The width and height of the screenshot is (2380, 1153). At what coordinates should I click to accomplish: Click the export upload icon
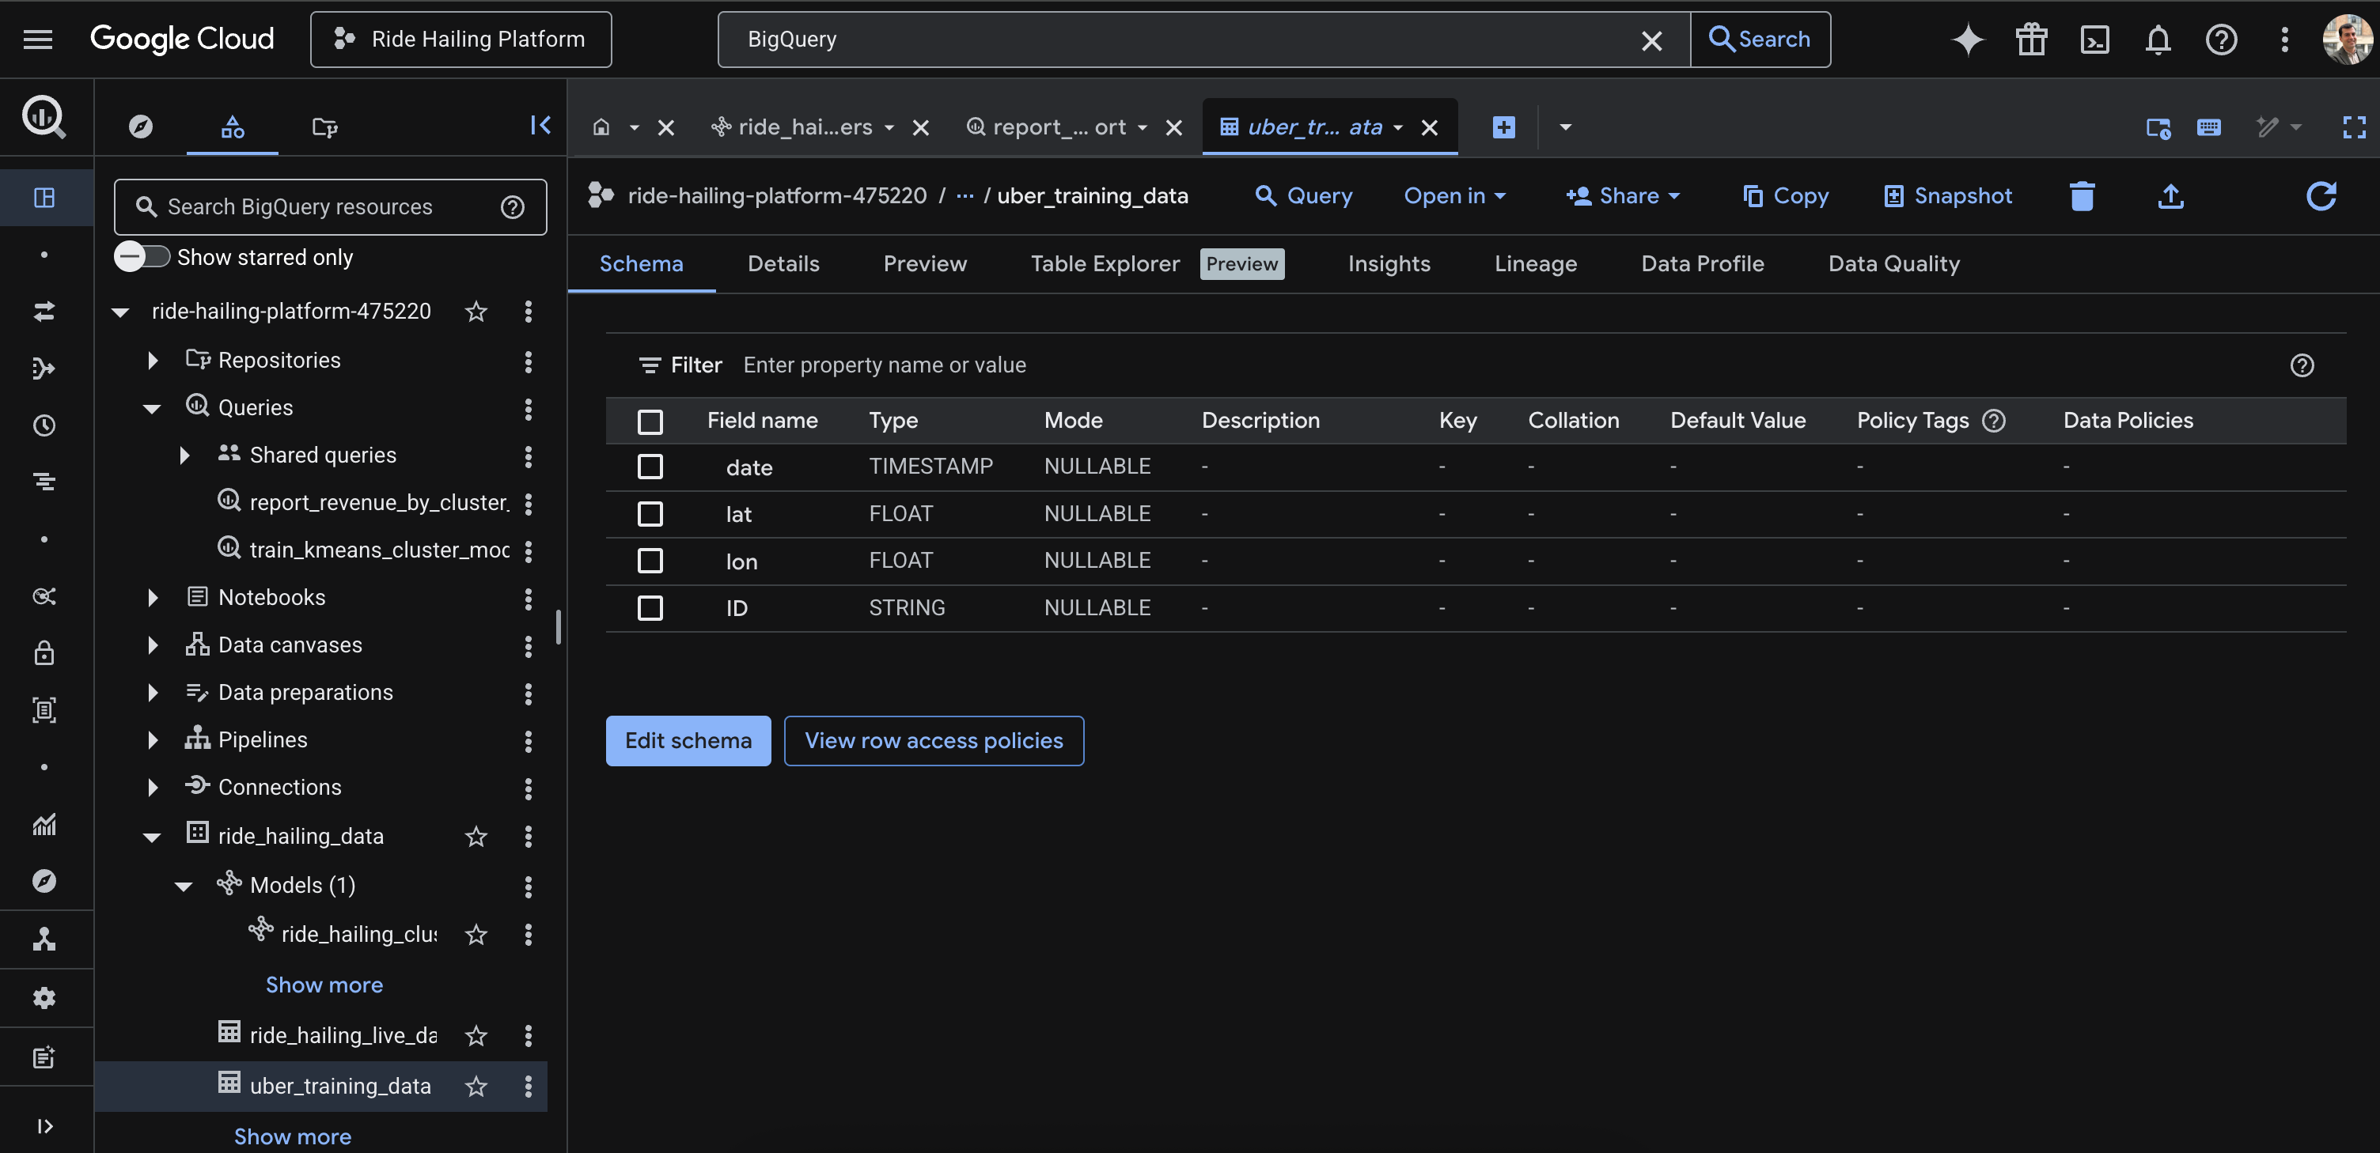(2170, 195)
